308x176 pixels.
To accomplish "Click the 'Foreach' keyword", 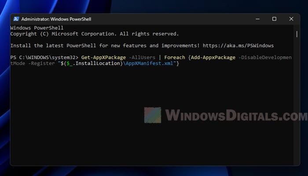I will [x=175, y=57].
